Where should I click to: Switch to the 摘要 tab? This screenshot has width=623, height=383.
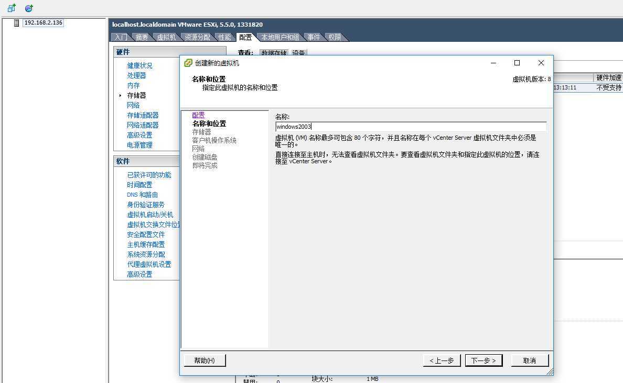pyautogui.click(x=142, y=37)
